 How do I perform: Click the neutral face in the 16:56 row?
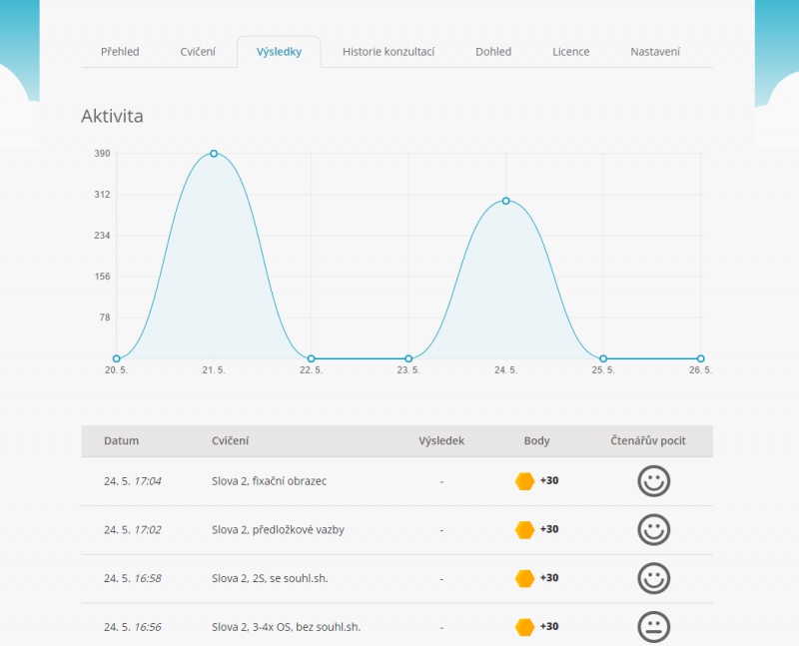coord(653,627)
